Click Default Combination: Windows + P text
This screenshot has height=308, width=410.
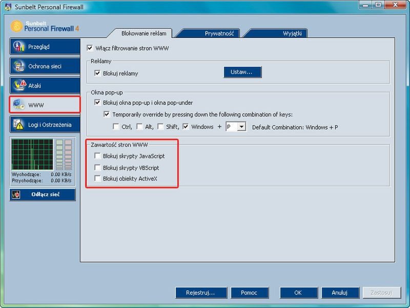(x=295, y=127)
